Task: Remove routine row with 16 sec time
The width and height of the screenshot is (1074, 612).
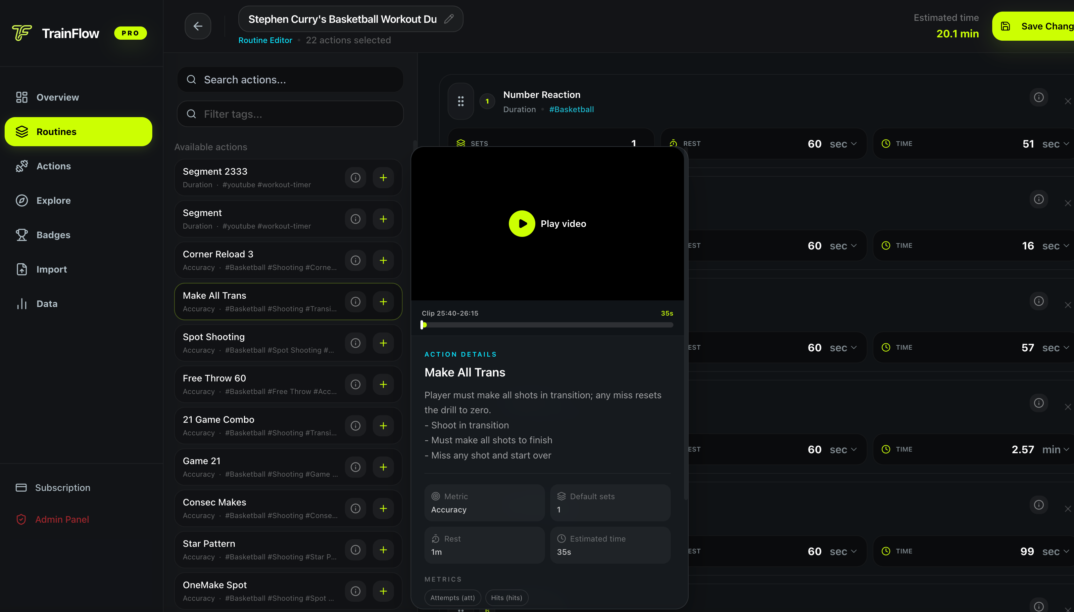Action: click(x=1068, y=203)
